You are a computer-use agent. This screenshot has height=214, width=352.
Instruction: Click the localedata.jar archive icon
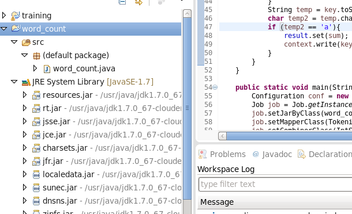[x=36, y=175]
